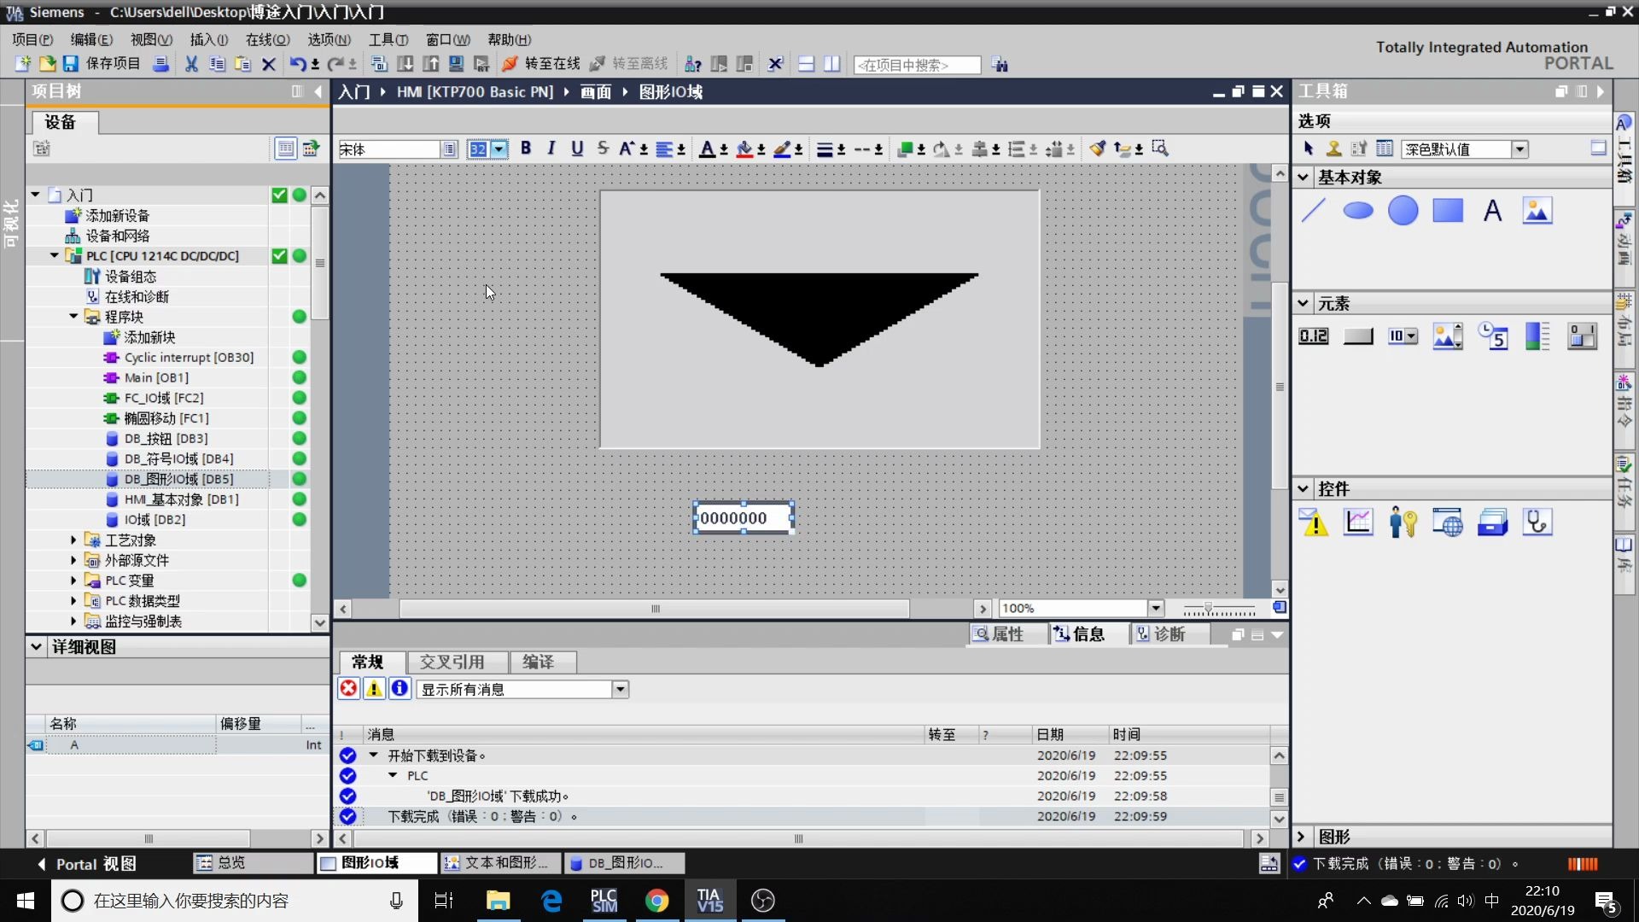
Task: Toggle Italic text formatting
Action: pyautogui.click(x=551, y=149)
